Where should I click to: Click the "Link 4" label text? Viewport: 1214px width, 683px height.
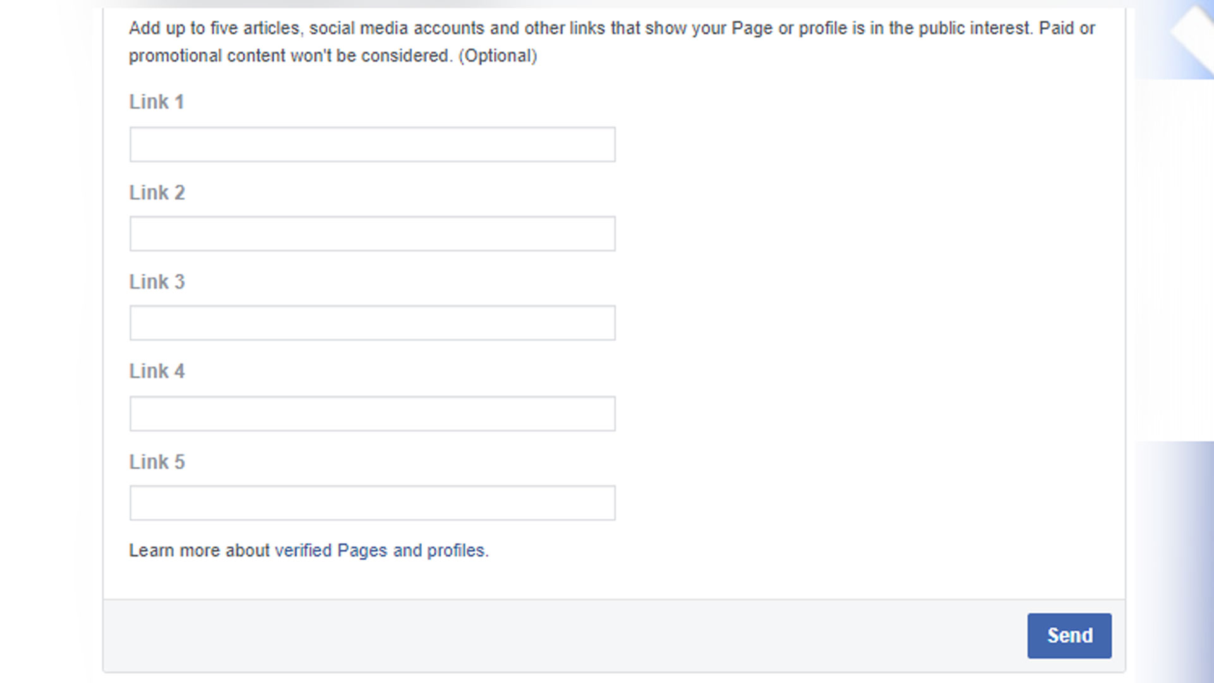point(157,371)
